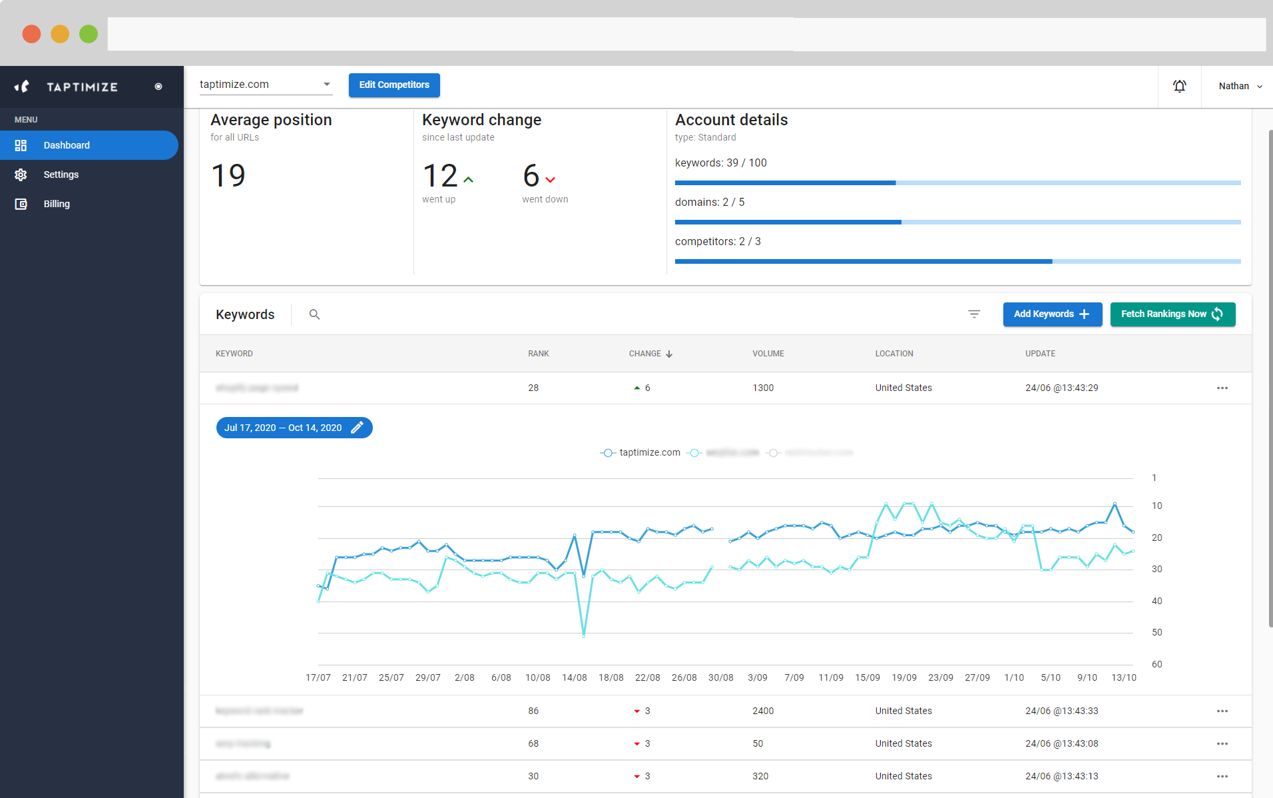Sort by the CHANGE column header

645,354
